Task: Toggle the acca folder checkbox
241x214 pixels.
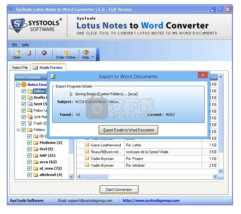Action: pos(29,162)
